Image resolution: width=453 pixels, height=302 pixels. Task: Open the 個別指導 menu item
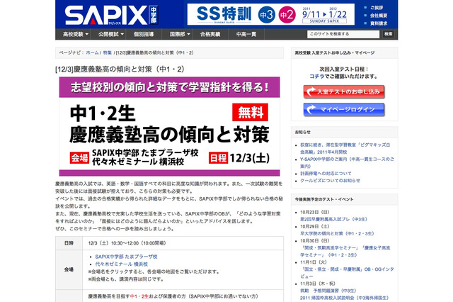[144, 34]
